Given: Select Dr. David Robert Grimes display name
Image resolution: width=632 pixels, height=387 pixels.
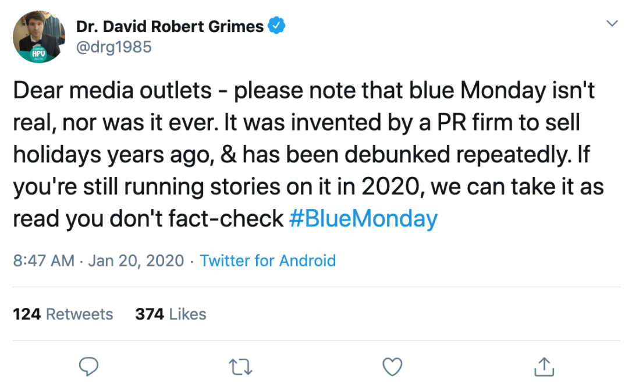Looking at the screenshot, I should (171, 25).
